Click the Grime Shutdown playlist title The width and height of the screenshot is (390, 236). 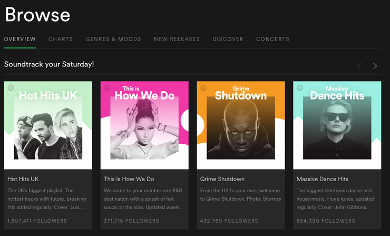pos(222,179)
